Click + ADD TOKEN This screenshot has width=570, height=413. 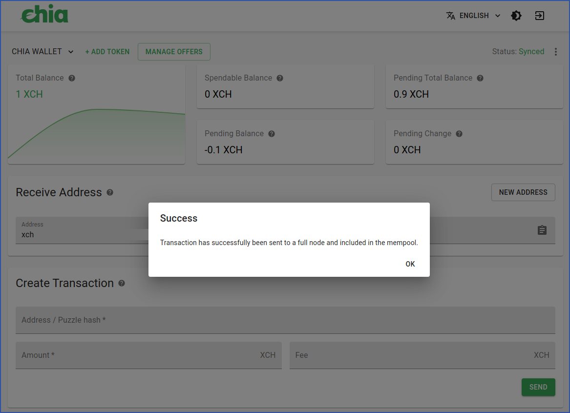[107, 52]
